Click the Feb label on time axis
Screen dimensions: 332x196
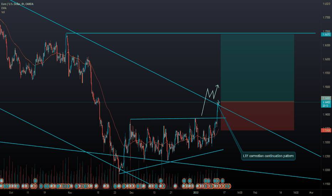point(255,192)
